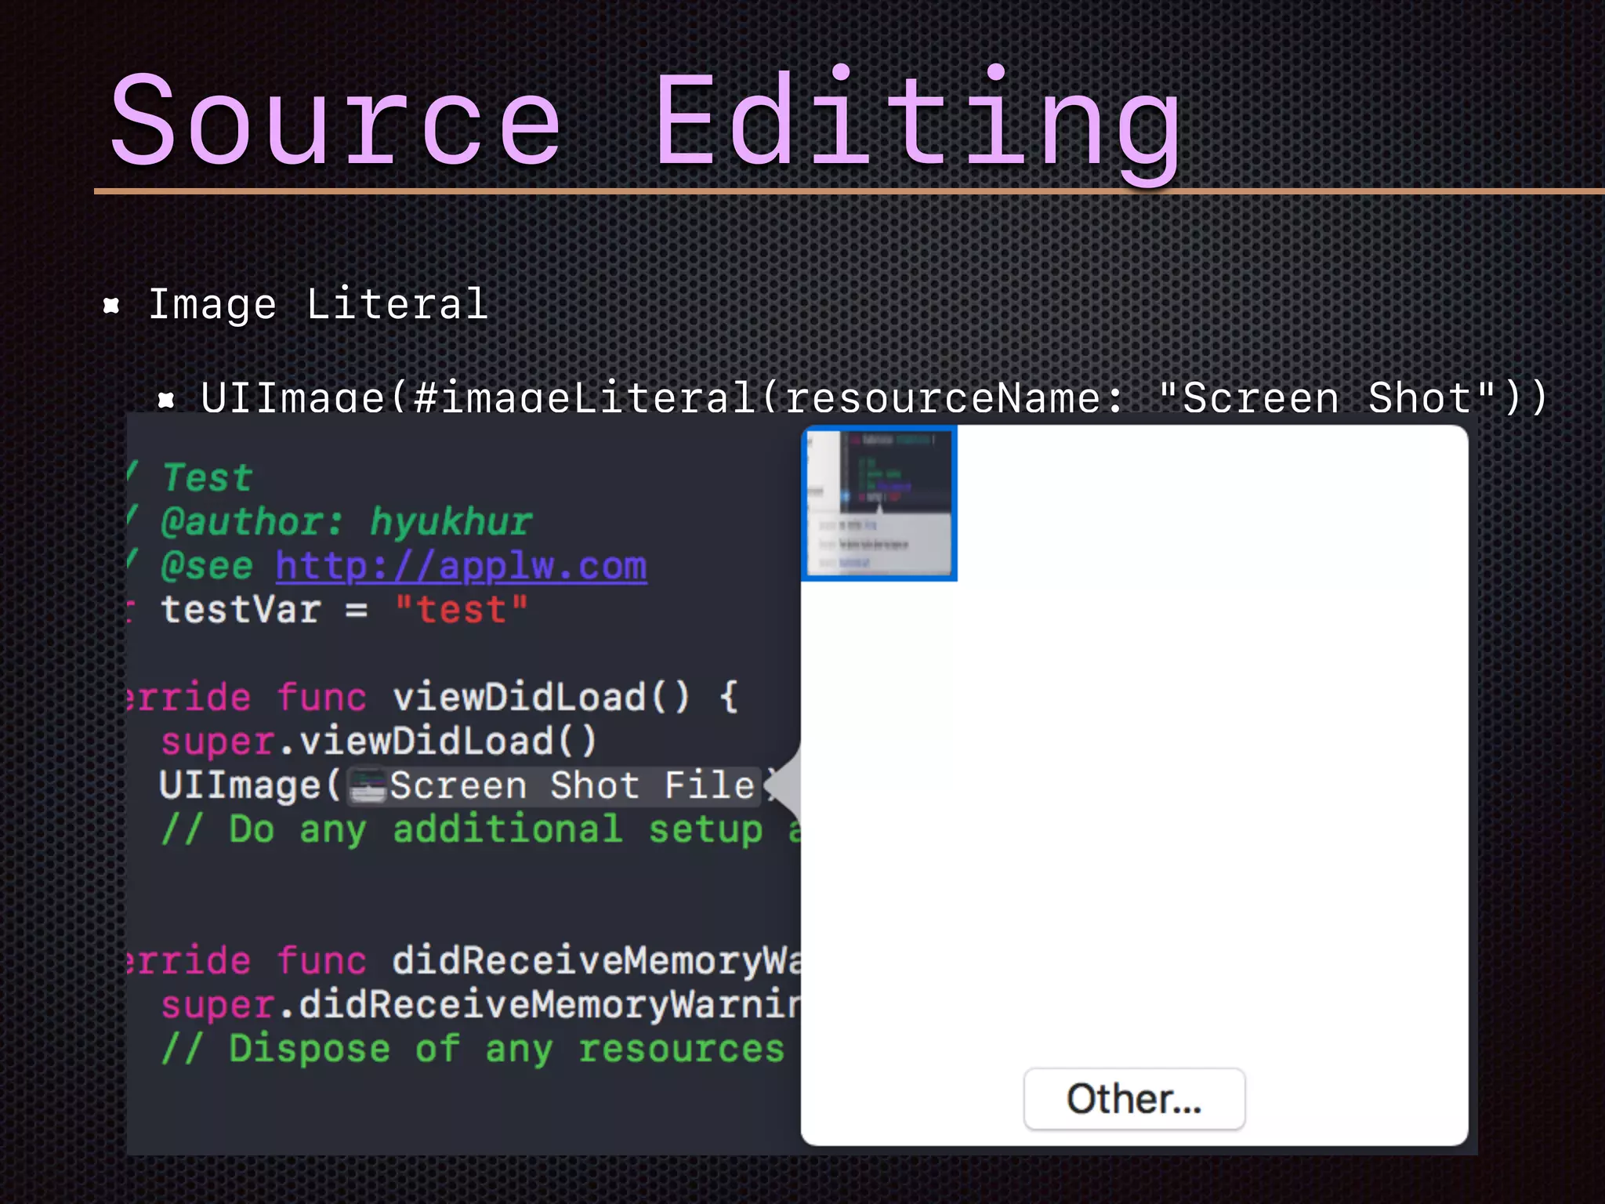The height and width of the screenshot is (1204, 1605).
Task: Click the bullet marker before UIImage(#imageLiteral line
Action: point(165,401)
